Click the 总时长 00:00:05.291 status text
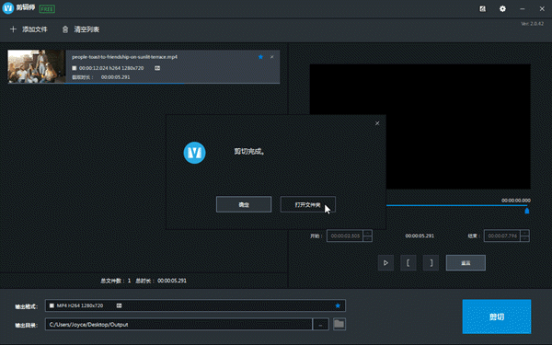552x345 pixels. (161, 281)
